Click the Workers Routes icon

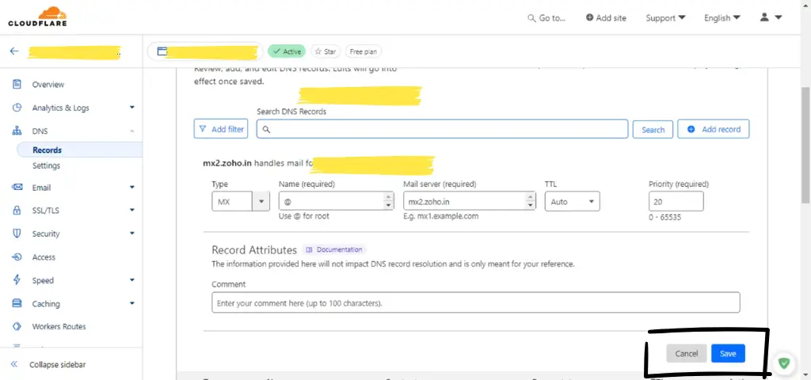[x=17, y=326]
